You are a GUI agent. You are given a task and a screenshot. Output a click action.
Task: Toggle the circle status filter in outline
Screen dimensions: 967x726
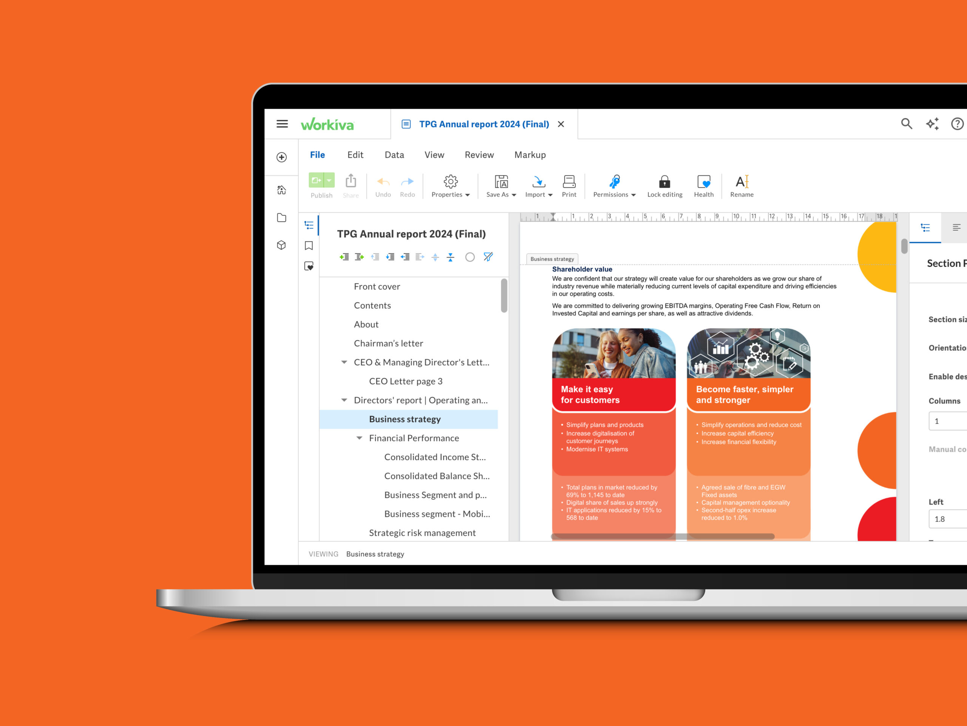click(x=470, y=257)
